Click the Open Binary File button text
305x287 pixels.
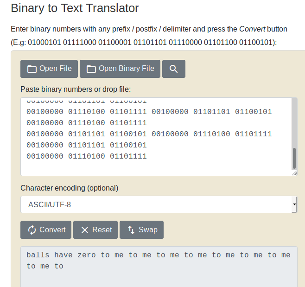pos(126,69)
